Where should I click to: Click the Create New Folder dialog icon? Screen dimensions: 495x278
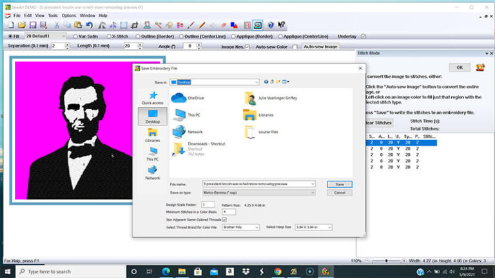pos(278,82)
